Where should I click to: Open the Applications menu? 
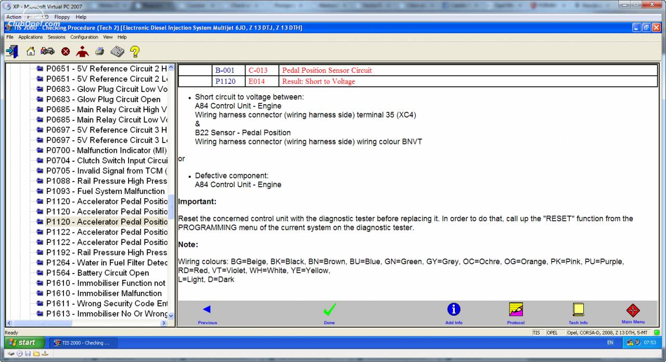point(31,37)
